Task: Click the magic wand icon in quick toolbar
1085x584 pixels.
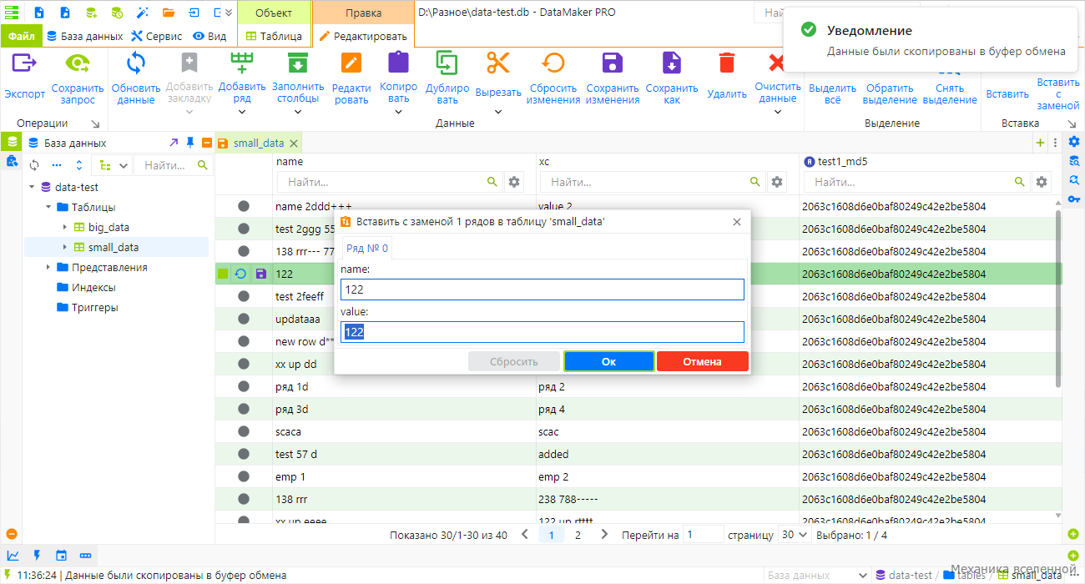Action: 142,13
